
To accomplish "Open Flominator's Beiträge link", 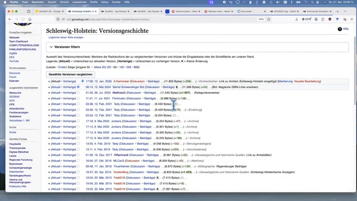I will click(x=150, y=98).
